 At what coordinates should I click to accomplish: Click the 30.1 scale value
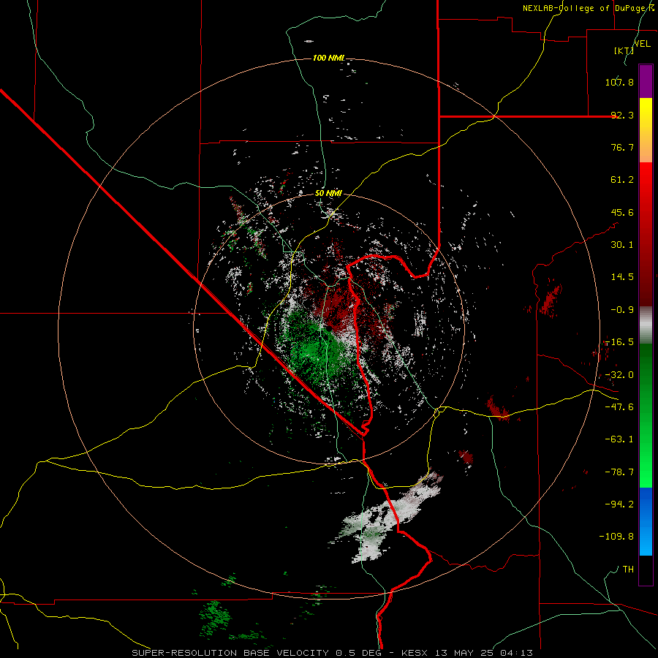[x=622, y=245]
